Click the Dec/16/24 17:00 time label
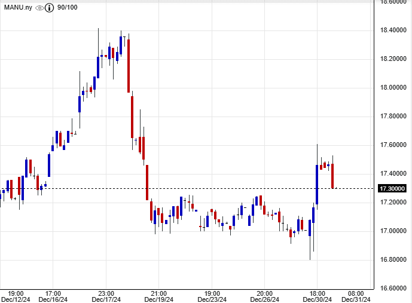The height and width of the screenshot is (303, 412). 53,296
